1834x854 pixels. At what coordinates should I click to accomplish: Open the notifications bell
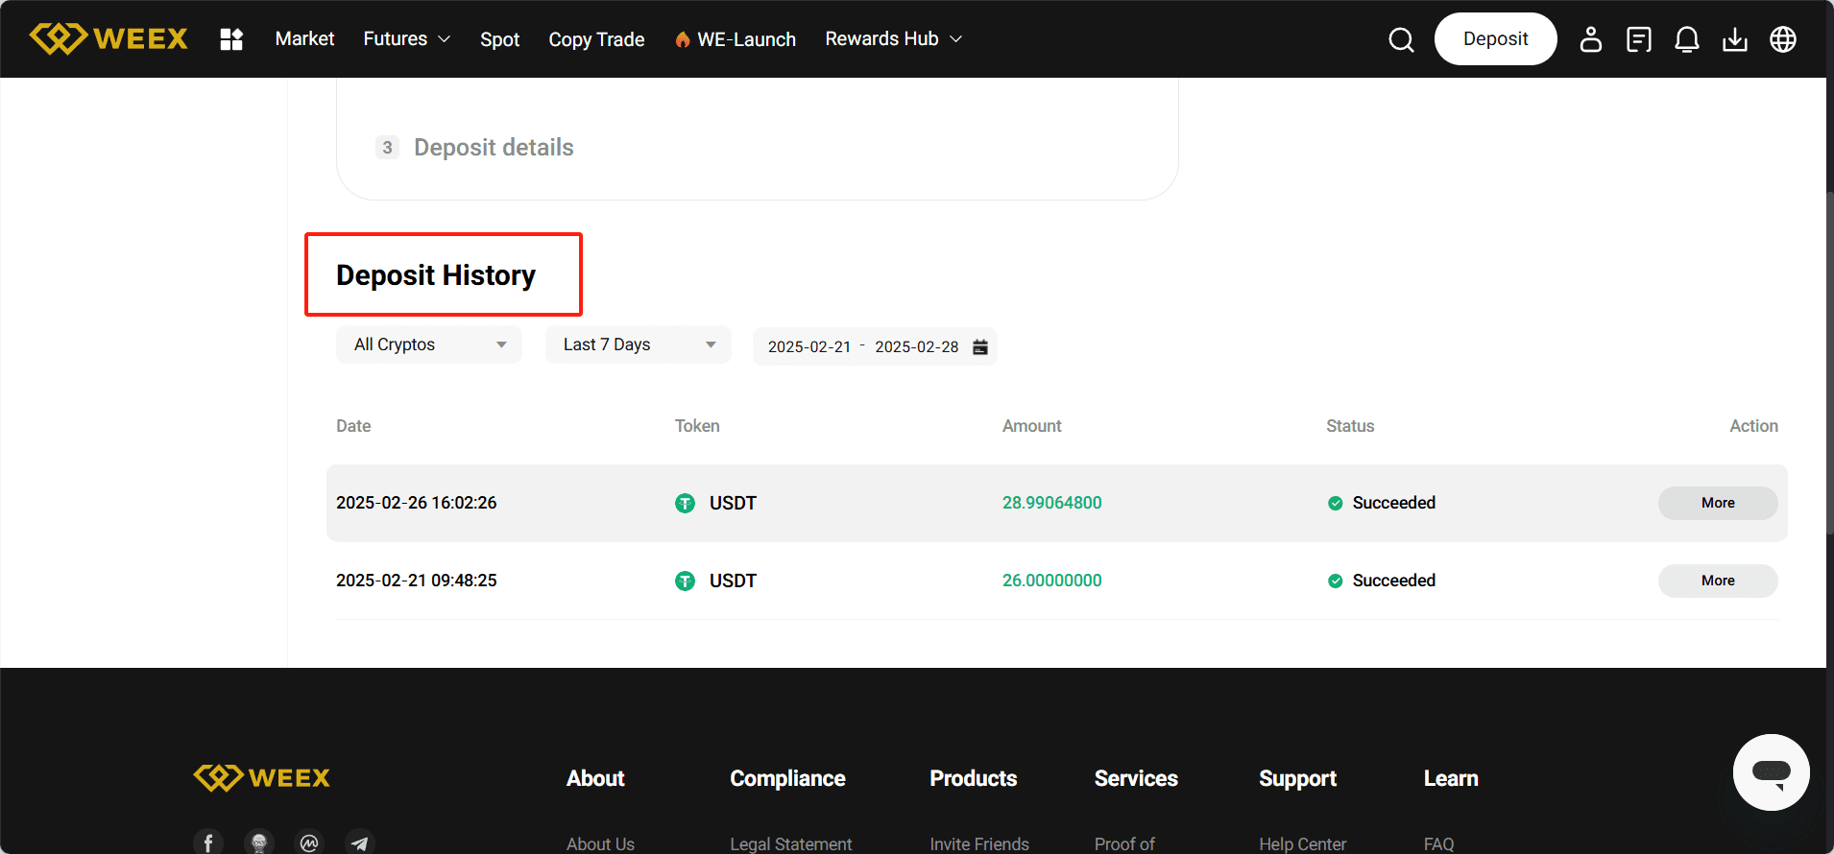point(1686,39)
